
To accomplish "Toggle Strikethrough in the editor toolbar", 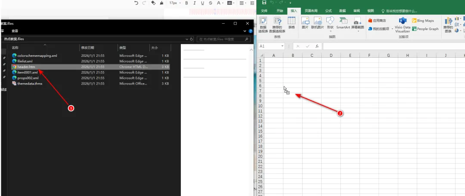I will [211, 3].
